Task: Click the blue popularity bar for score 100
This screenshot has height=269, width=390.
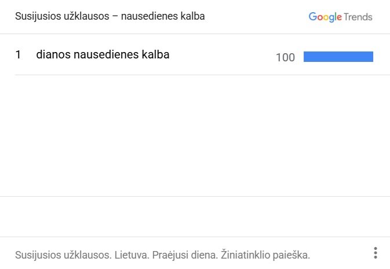Action: coord(338,57)
